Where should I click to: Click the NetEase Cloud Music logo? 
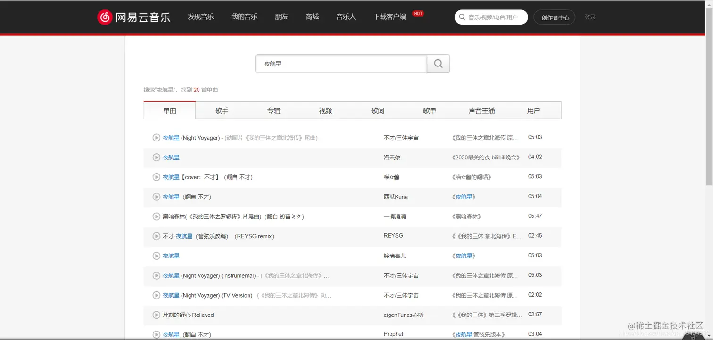tap(134, 17)
